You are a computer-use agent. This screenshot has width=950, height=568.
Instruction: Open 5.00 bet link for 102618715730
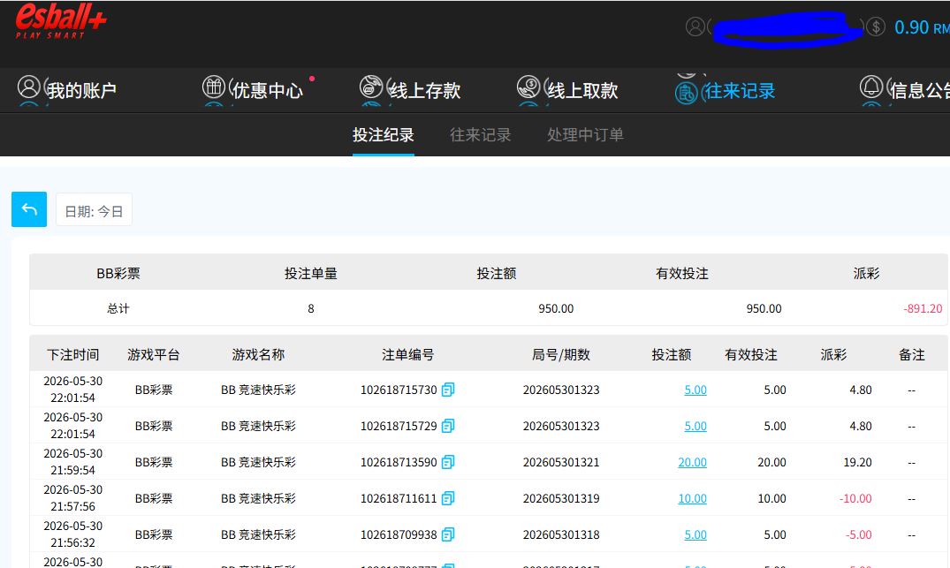[695, 390]
